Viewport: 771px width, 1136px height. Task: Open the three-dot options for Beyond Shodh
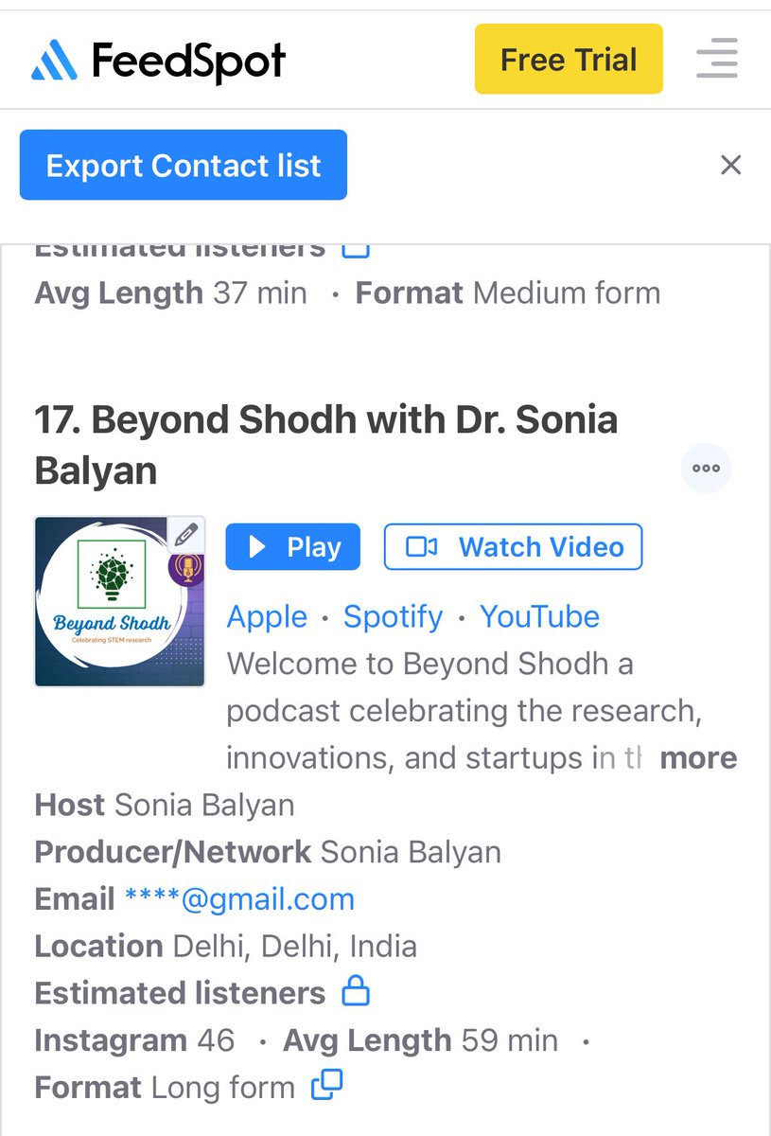(706, 467)
